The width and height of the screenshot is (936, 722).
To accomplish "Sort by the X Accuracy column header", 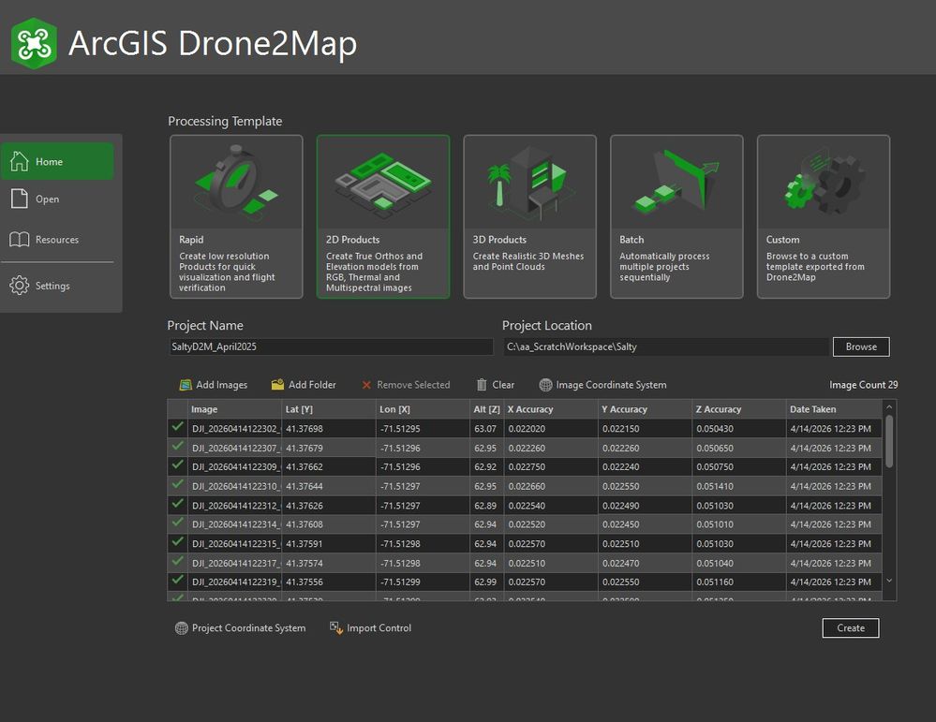I will tap(551, 409).
